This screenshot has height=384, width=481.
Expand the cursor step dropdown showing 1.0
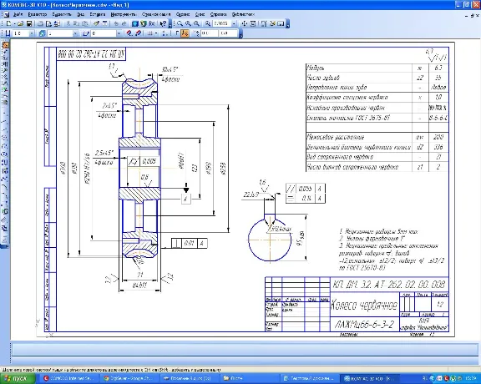pyautogui.click(x=31, y=33)
